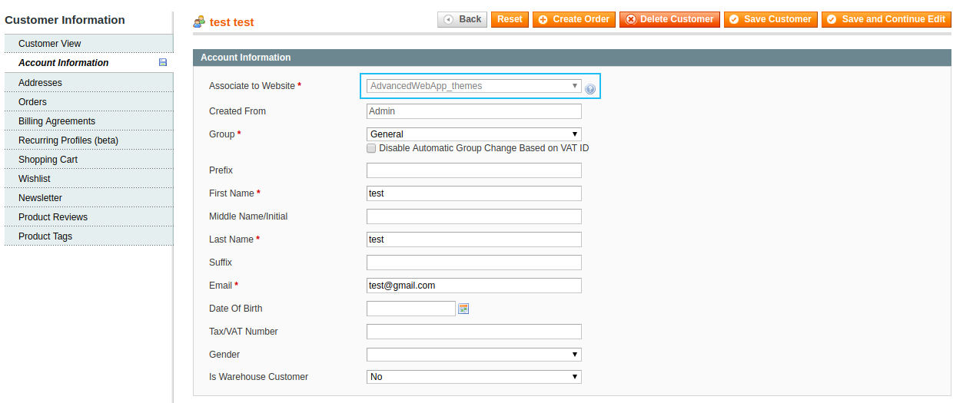The width and height of the screenshot is (963, 403).
Task: Open the Orders tab
Action: 32,102
